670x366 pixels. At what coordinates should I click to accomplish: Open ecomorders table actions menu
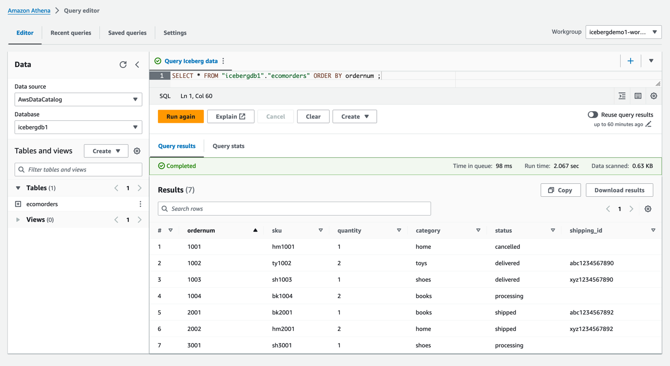pos(140,204)
